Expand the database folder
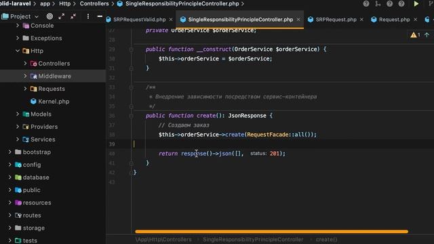 coord(10,178)
